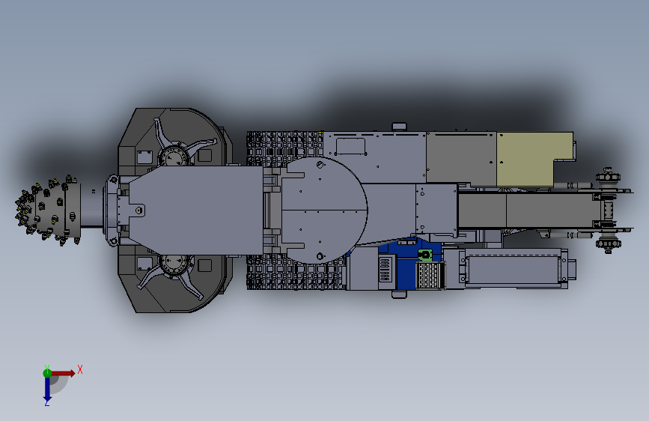Select the circular turntable plate

pos(323,210)
